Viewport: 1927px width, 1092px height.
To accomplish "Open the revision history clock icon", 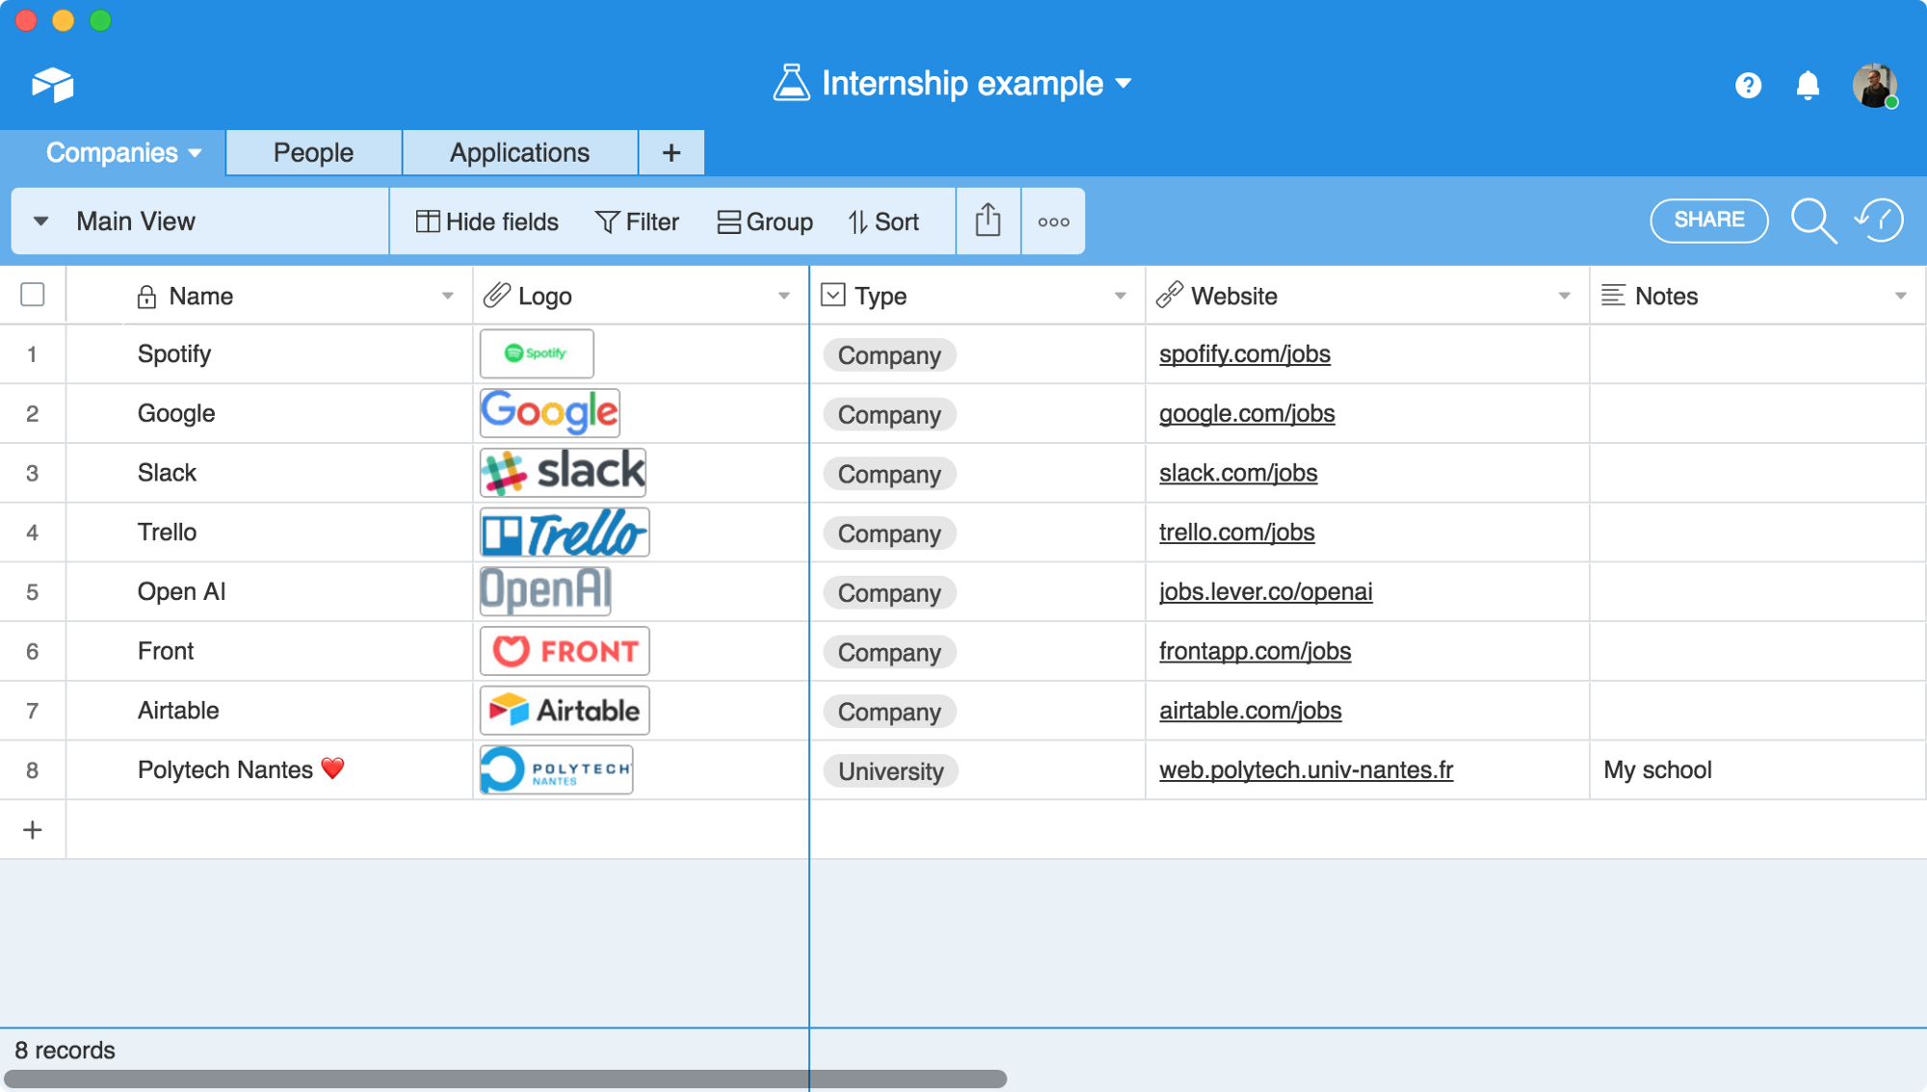I will [x=1879, y=221].
